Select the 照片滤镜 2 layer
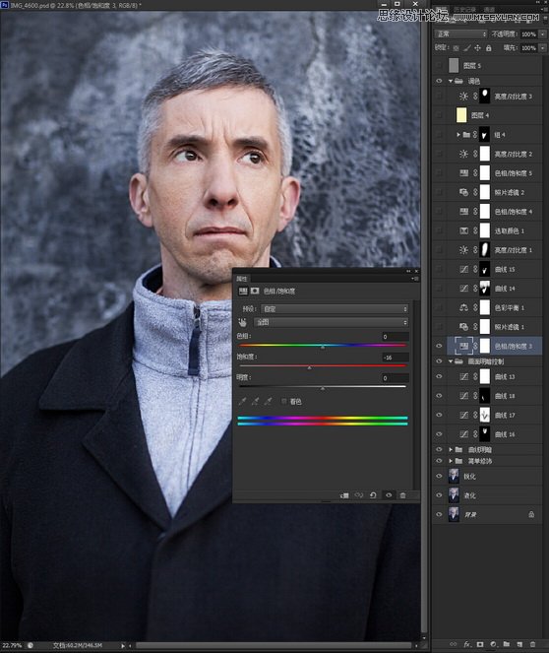The width and height of the screenshot is (549, 653). click(x=495, y=192)
